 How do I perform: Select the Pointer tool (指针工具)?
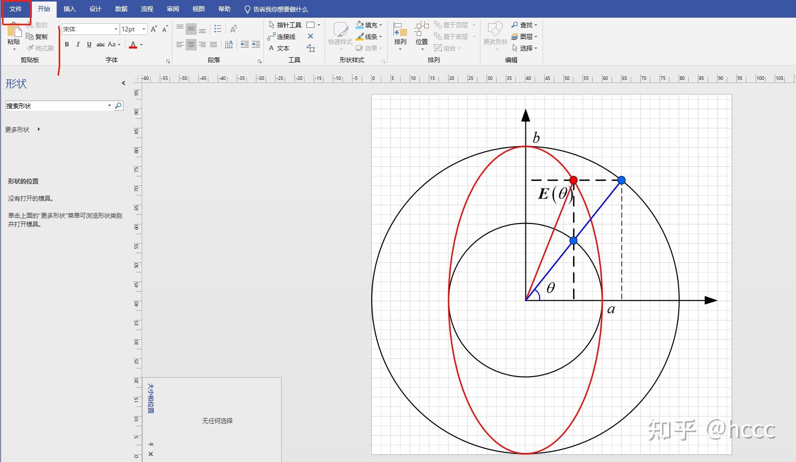tap(285, 25)
